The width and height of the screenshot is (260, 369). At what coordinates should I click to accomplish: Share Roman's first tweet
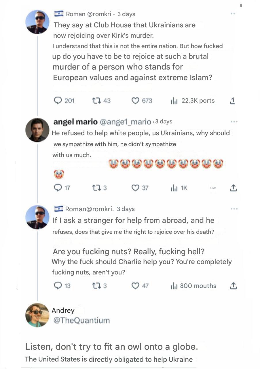click(233, 100)
